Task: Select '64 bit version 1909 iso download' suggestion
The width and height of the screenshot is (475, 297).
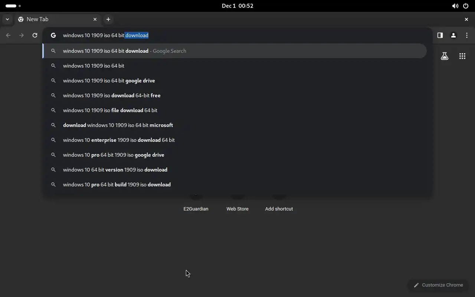Action: (235, 170)
